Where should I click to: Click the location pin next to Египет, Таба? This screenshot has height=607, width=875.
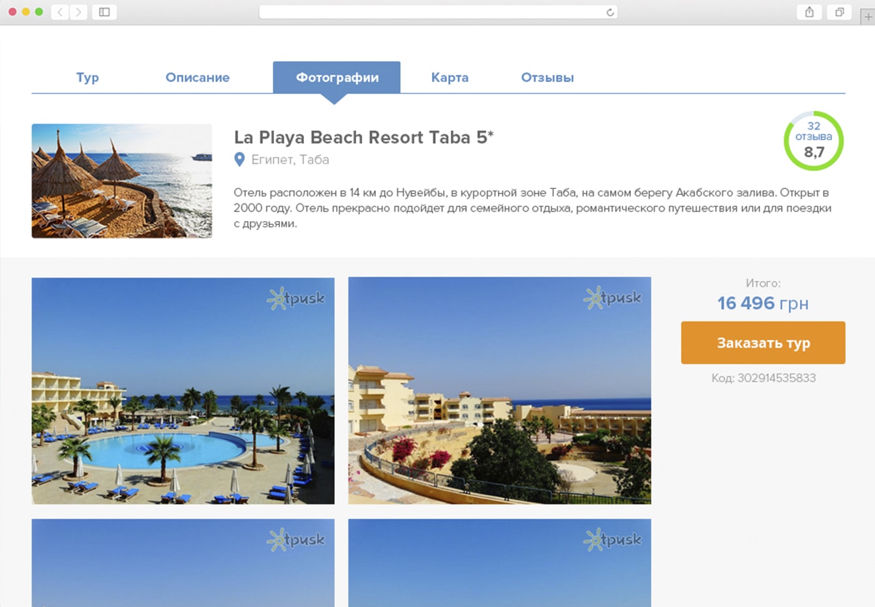pyautogui.click(x=239, y=160)
